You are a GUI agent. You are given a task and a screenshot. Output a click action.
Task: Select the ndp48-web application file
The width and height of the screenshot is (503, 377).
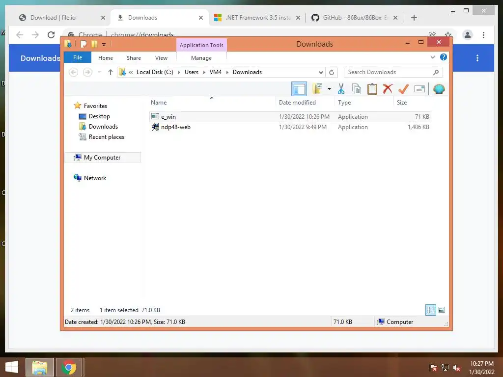click(290, 127)
